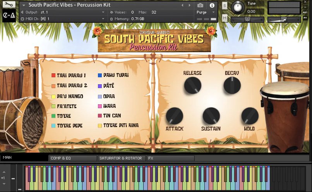Turn the Tune knob
Viewport: 312px width, 192px height.
tap(238, 7)
